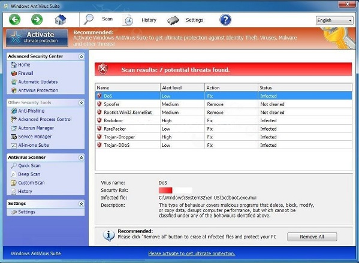Viewport: 359px width, 263px height.
Task: Click the Firewall icon in sidebar
Action: click(x=14, y=73)
